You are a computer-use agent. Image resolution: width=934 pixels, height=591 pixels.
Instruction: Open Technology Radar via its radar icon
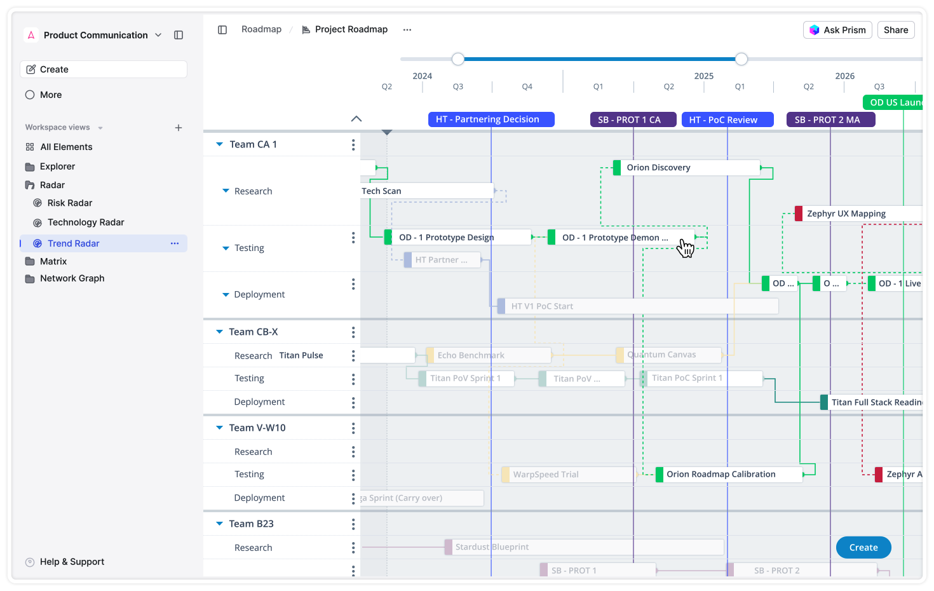(x=38, y=222)
